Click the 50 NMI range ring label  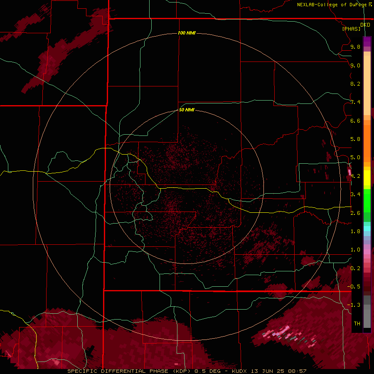[x=187, y=110]
